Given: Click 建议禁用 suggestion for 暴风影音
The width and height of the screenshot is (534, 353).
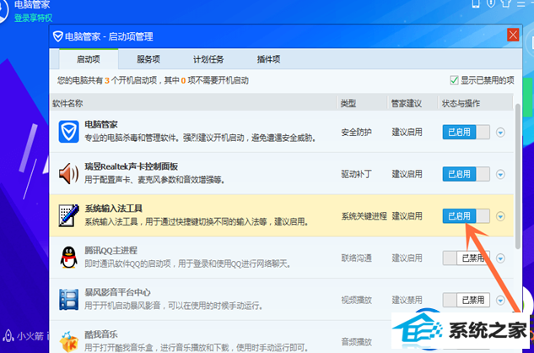Looking at the screenshot, I should 407,300.
